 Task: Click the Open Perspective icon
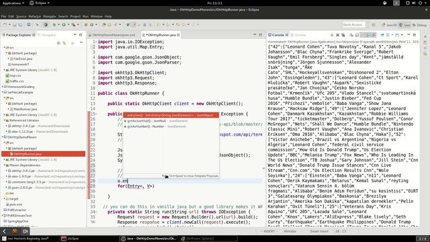point(374,25)
